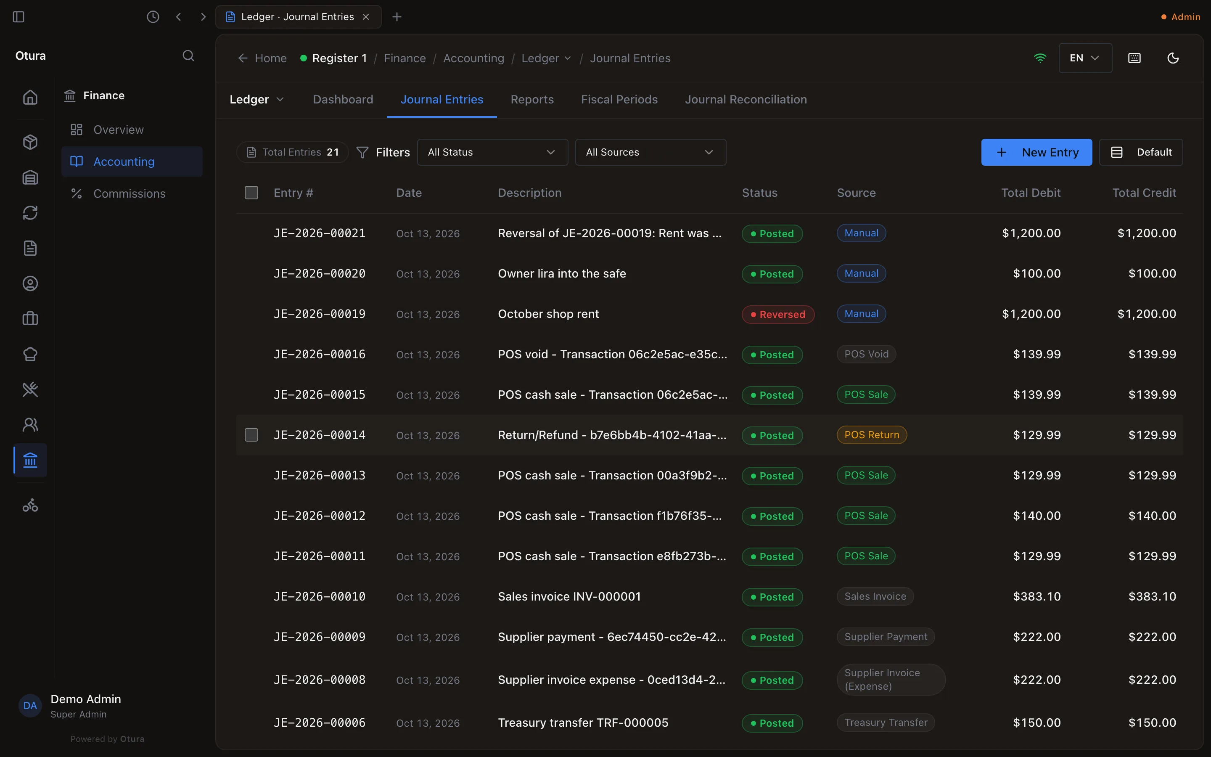The height and width of the screenshot is (757, 1211).
Task: Open the on-screen keyboard icon
Action: click(1134, 58)
